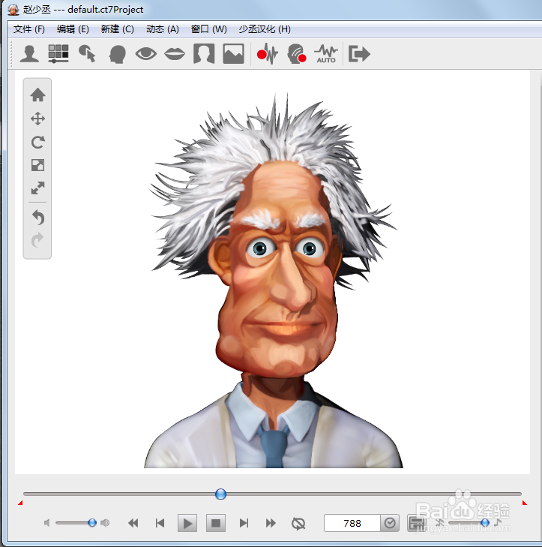The height and width of the screenshot is (547, 542).
Task: Click the Stop button
Action: pyautogui.click(x=216, y=523)
